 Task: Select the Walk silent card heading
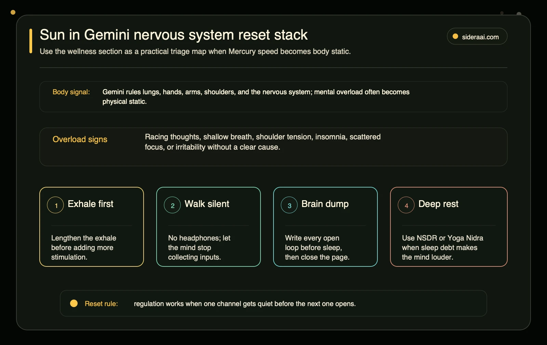[207, 204]
